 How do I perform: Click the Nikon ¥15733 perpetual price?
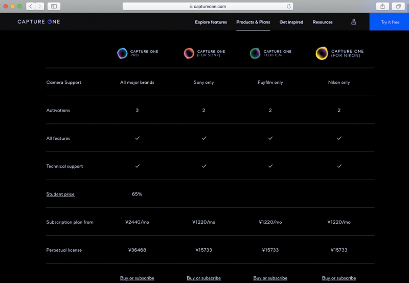(339, 250)
